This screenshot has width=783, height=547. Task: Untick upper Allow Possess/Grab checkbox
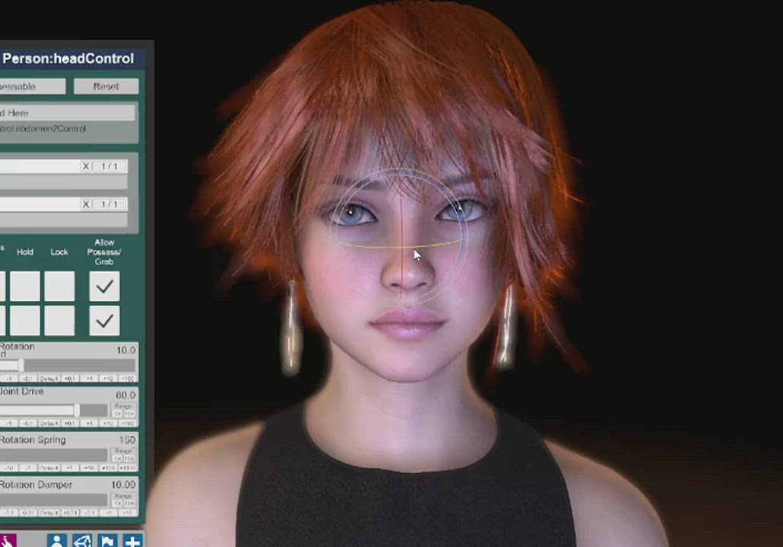click(104, 286)
